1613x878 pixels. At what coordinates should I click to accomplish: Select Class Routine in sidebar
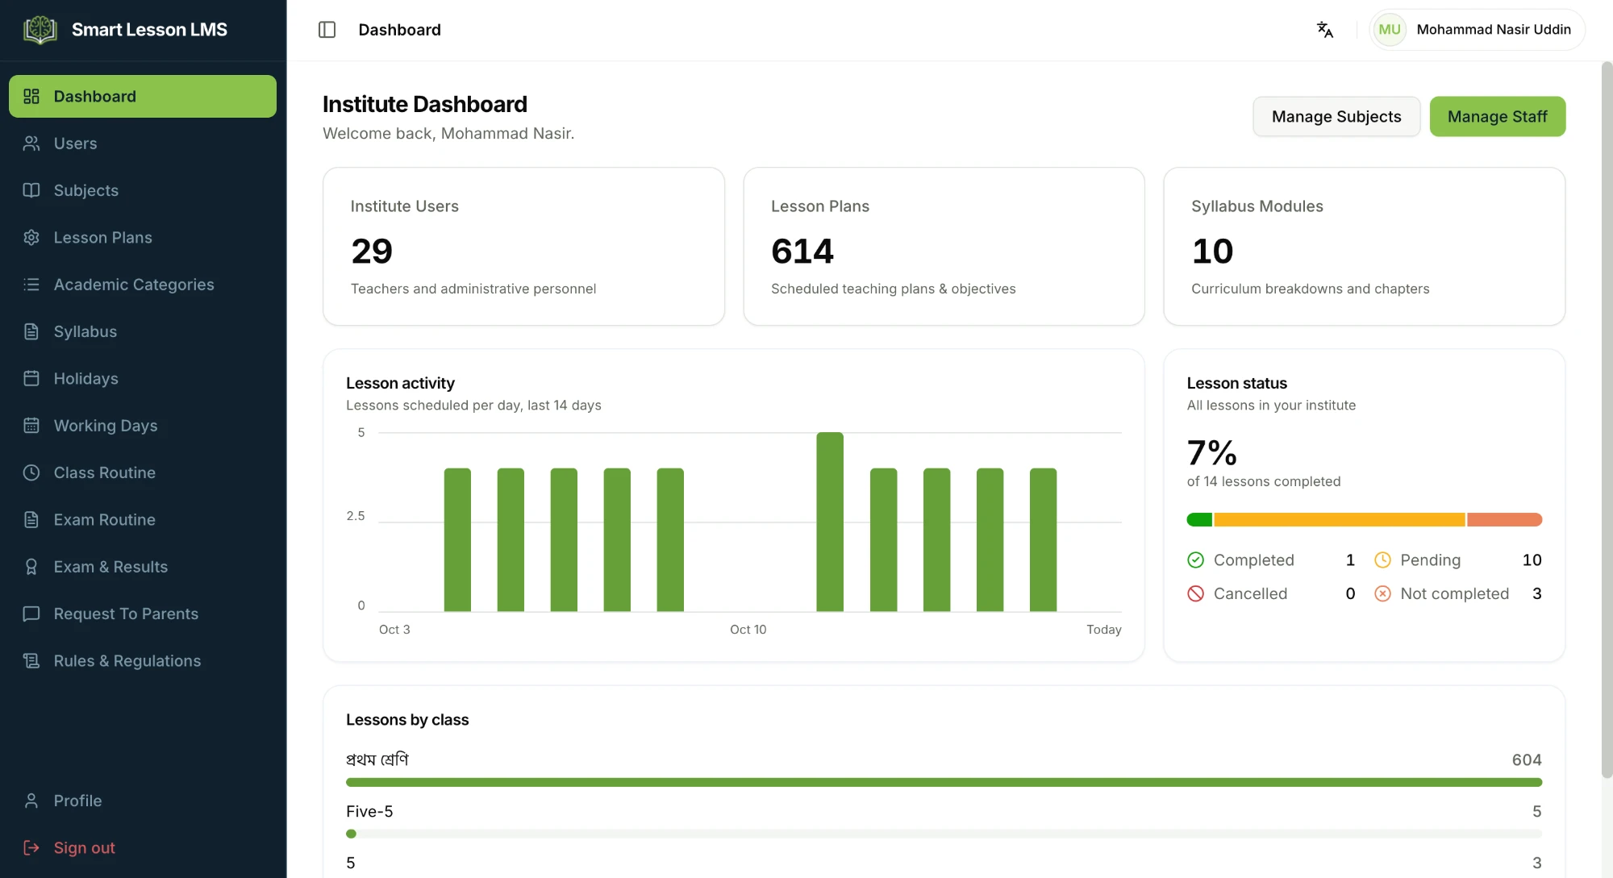(143, 472)
